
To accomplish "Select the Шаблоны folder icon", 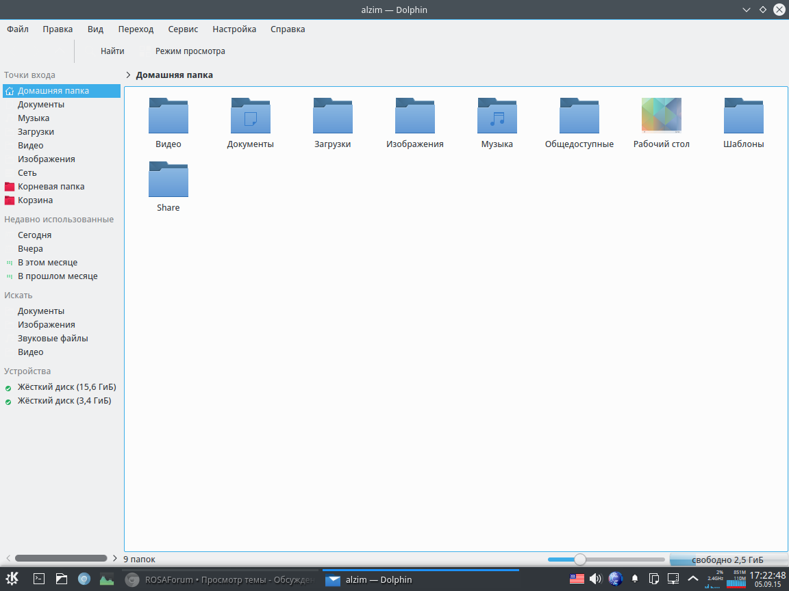I will (x=743, y=116).
